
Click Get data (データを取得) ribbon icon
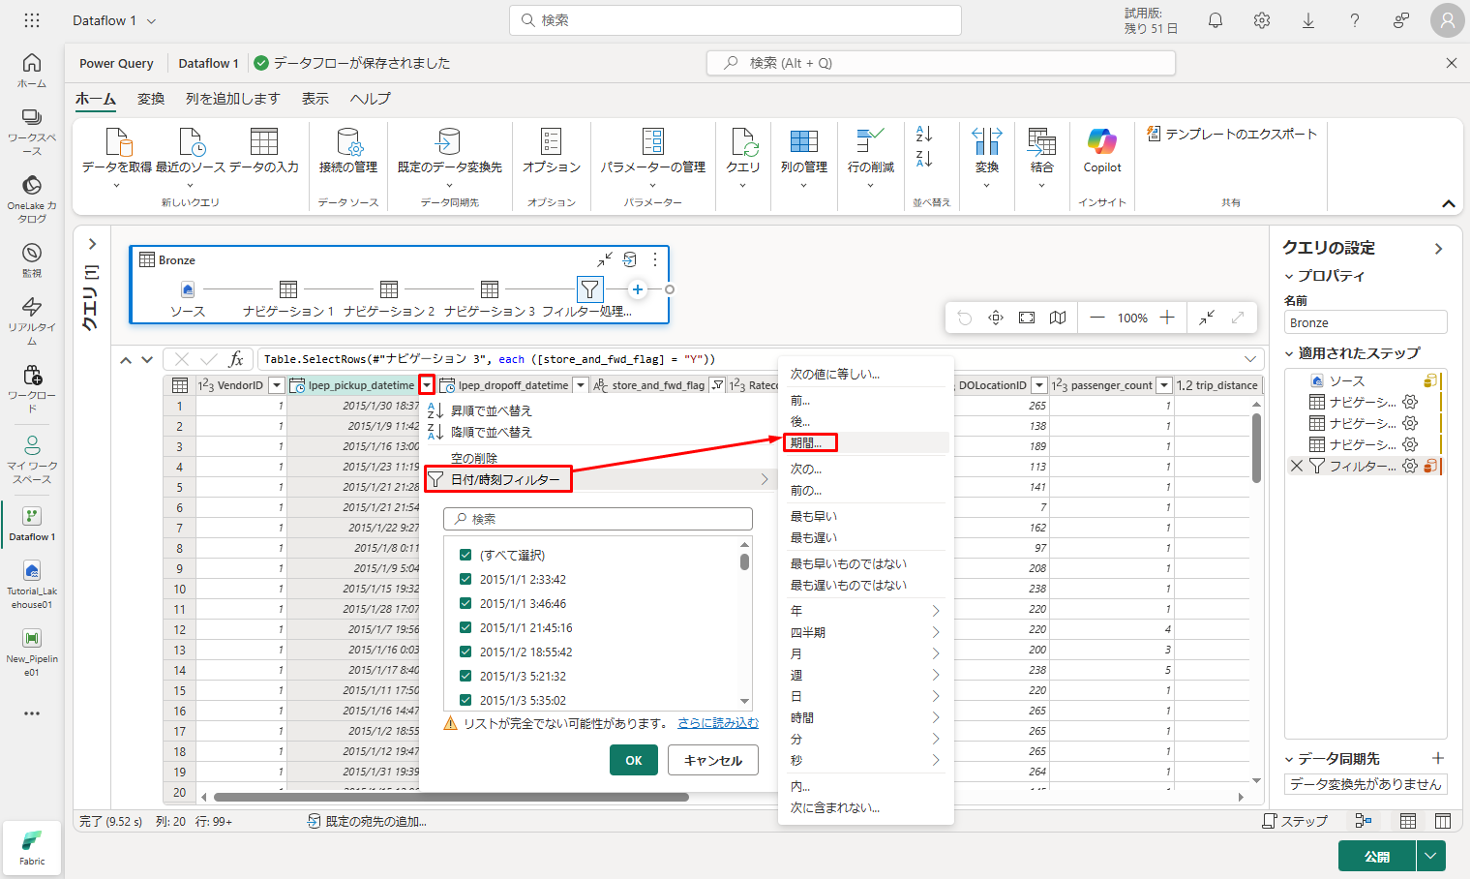(x=117, y=153)
